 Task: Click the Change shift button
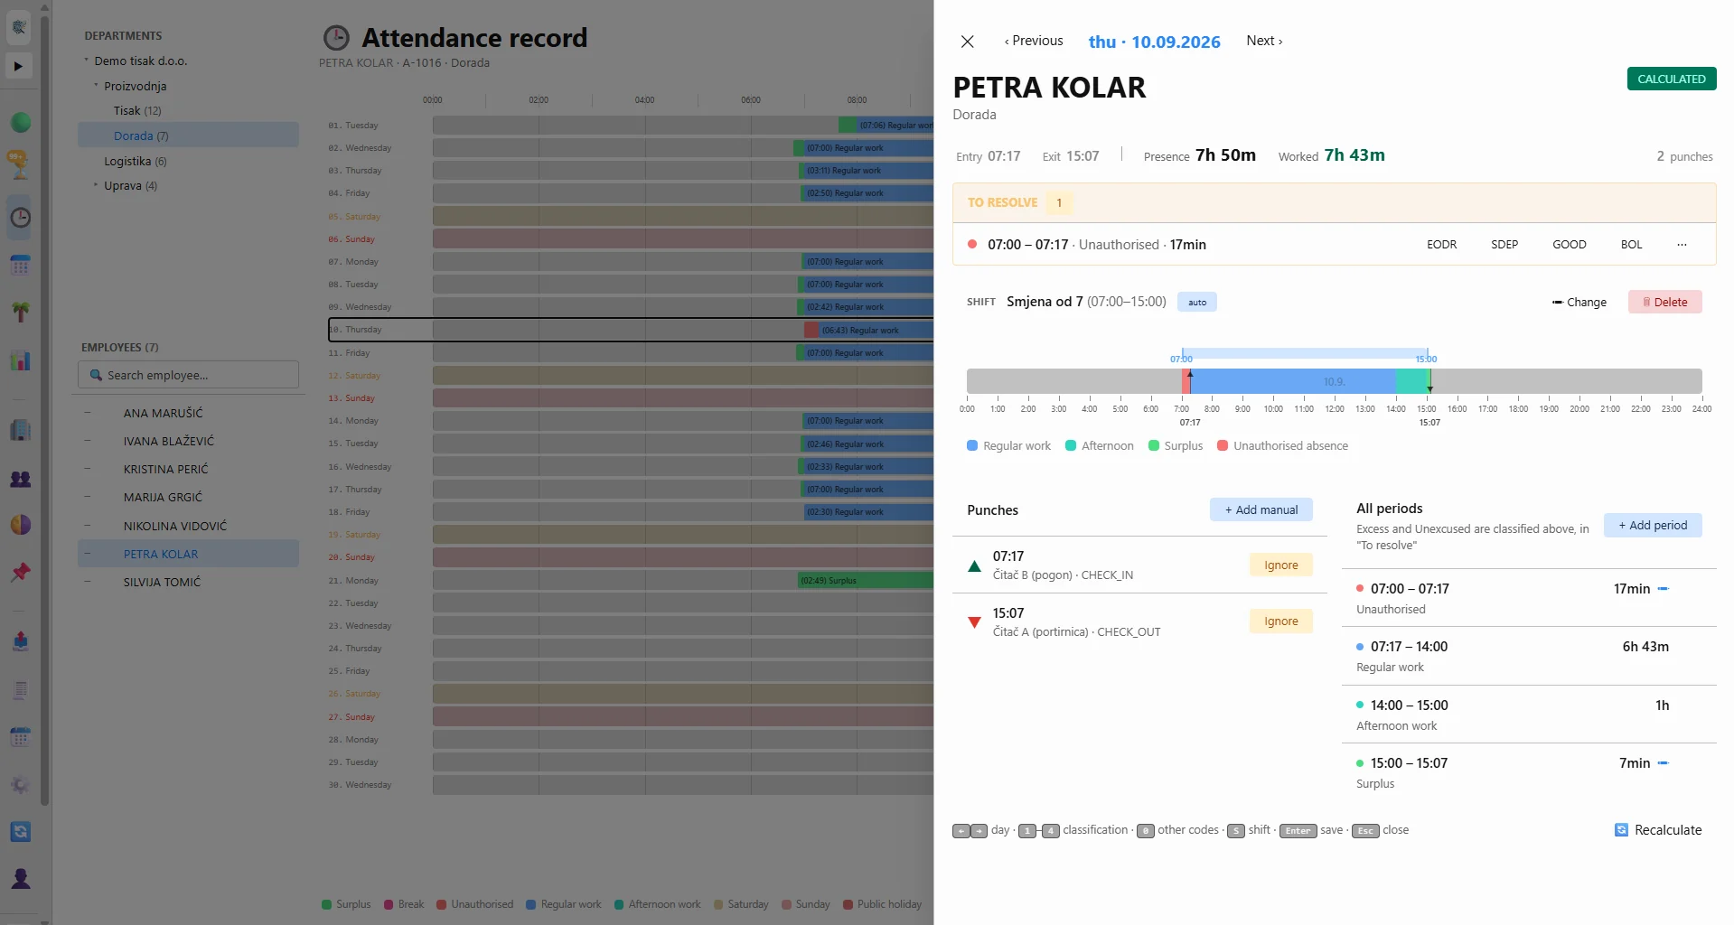(1579, 303)
